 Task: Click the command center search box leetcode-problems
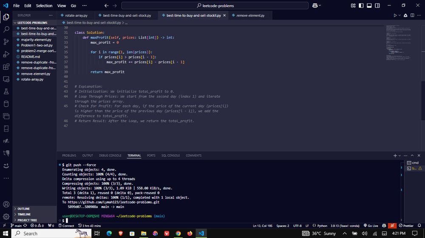[215, 6]
